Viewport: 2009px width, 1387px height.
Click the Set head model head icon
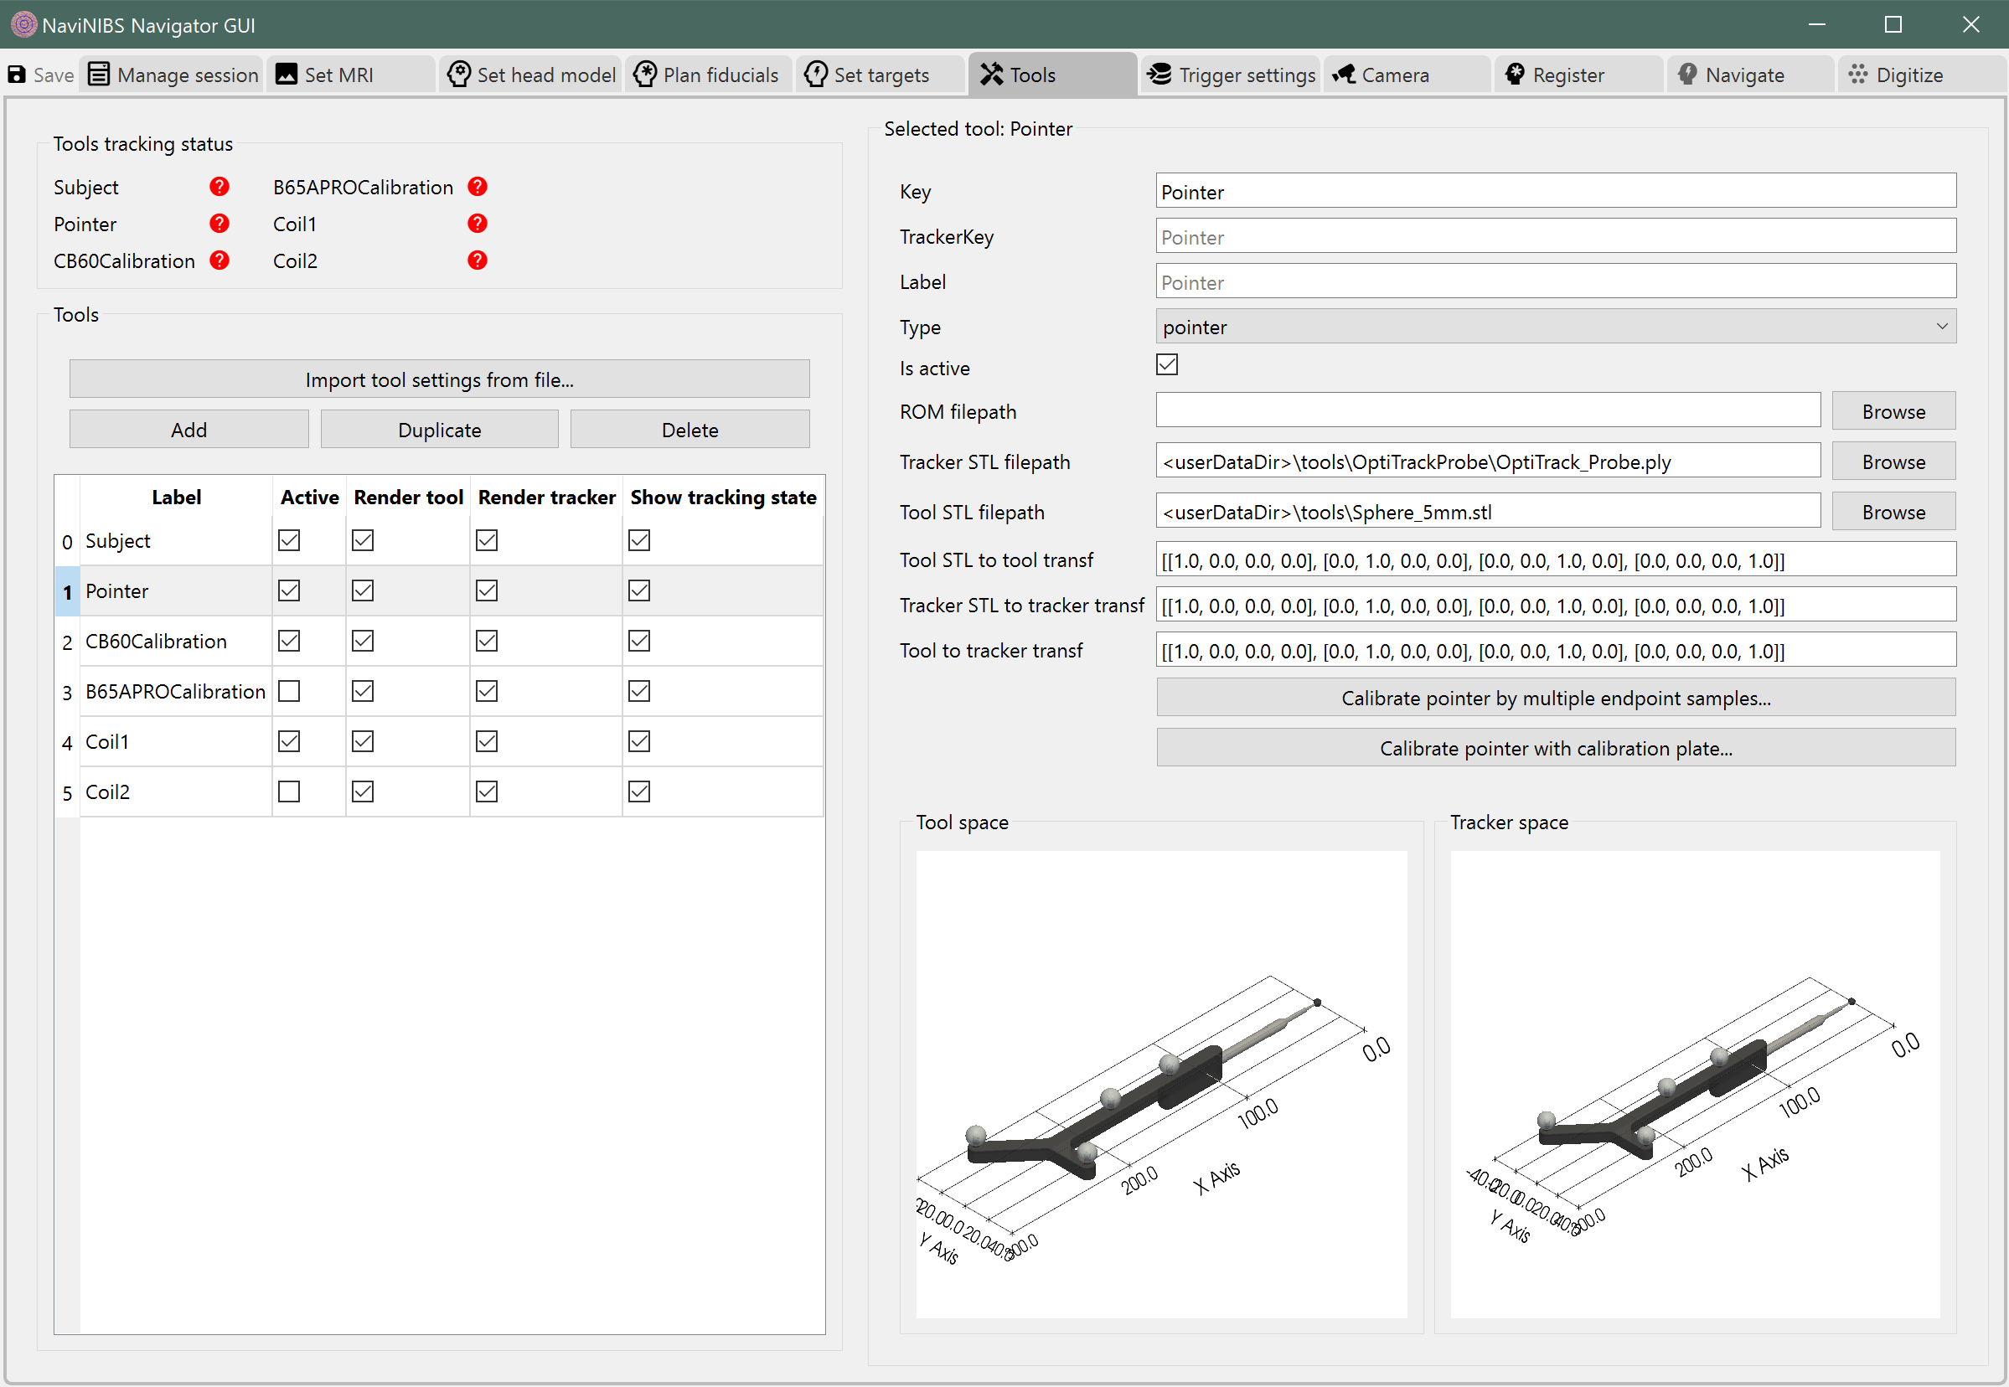point(458,75)
